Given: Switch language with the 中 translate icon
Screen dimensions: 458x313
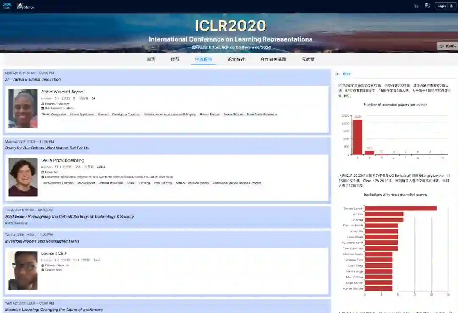Looking at the screenshot, I should 427,6.
